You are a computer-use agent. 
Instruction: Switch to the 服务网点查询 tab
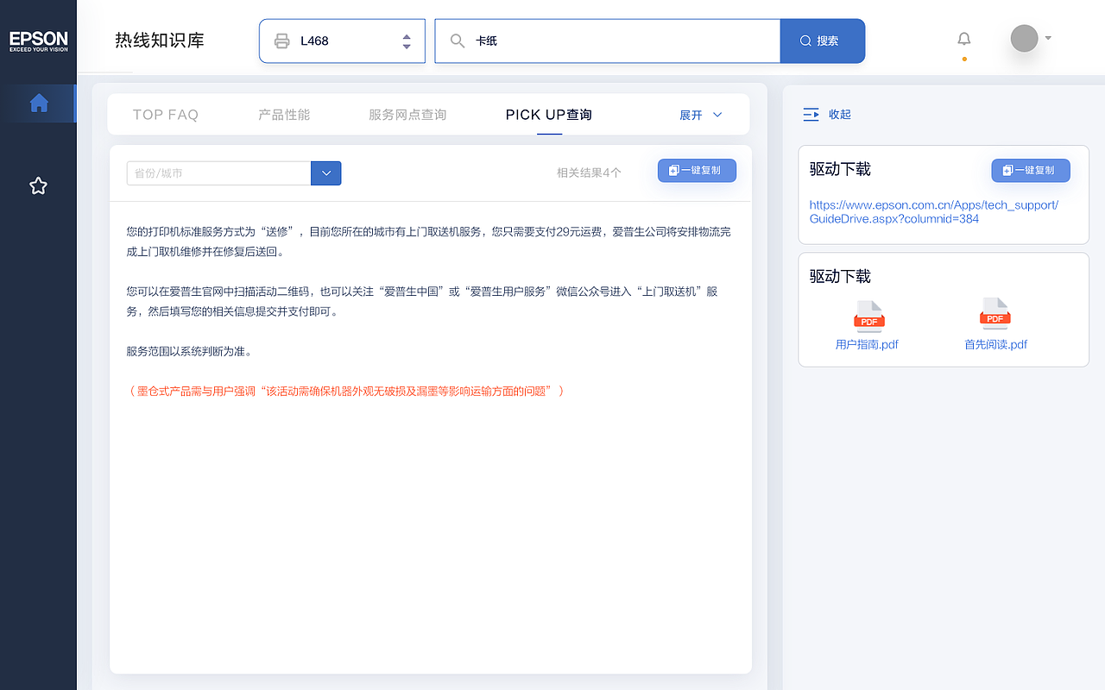(407, 114)
